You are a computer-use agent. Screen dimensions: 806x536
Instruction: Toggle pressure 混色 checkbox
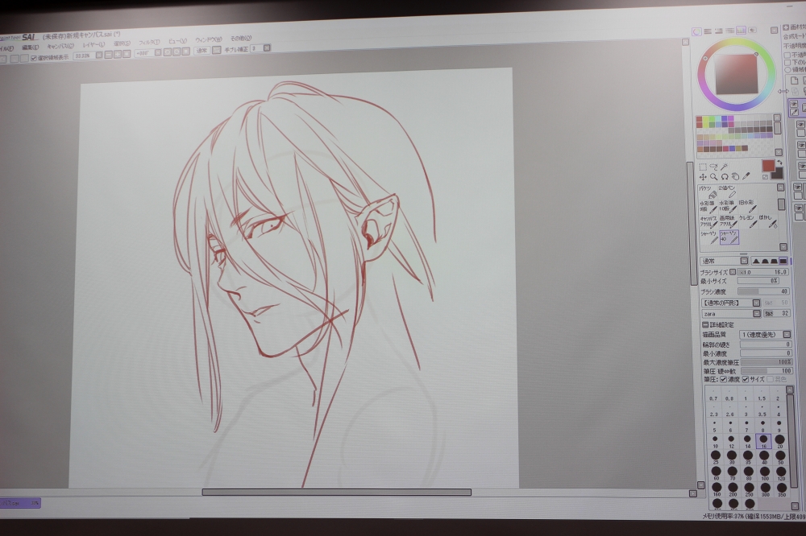point(770,379)
